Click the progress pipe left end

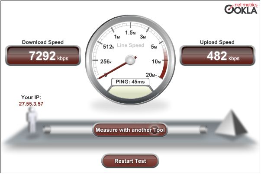coord(47,130)
